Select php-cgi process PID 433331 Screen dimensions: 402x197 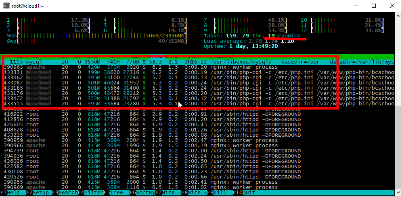197,72
